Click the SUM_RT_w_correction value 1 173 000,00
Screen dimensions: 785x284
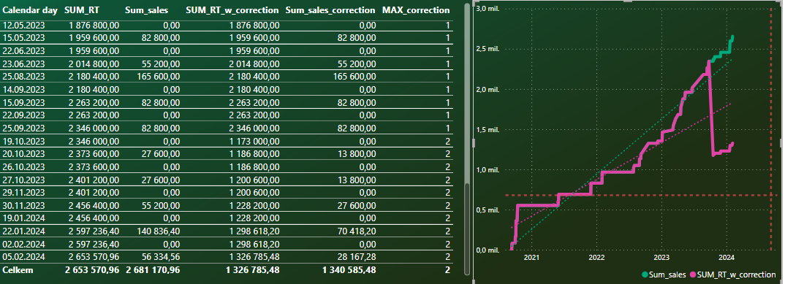[x=254, y=141]
